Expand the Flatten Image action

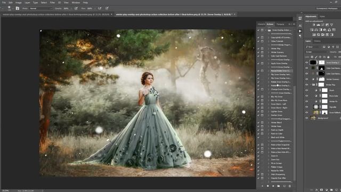tap(269, 167)
